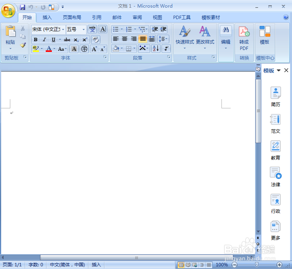This screenshot has width=292, height=269.
Task: Click the yellow text highlight color
Action: [x=35, y=49]
